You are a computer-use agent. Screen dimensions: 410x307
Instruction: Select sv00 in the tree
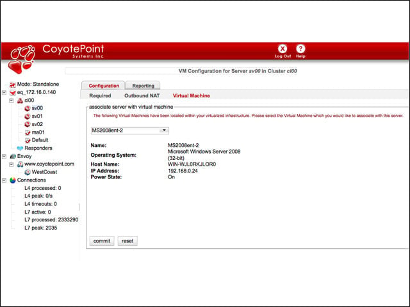[x=37, y=108]
